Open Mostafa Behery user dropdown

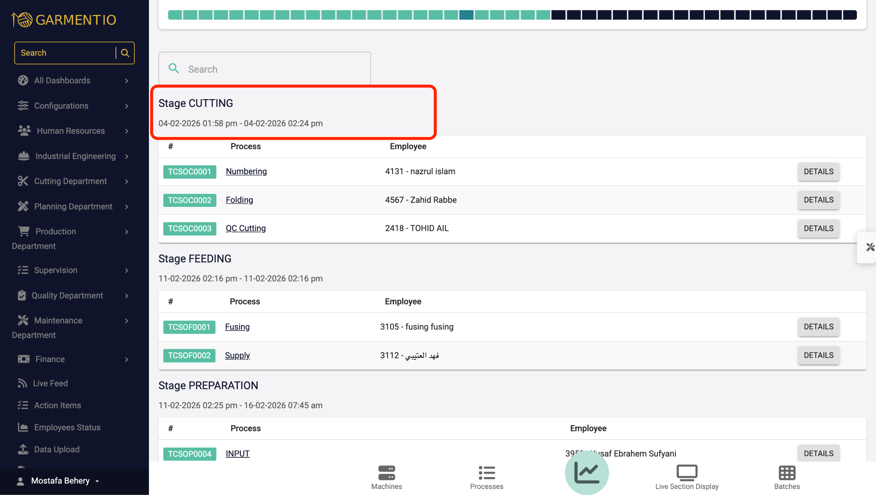coord(60,481)
